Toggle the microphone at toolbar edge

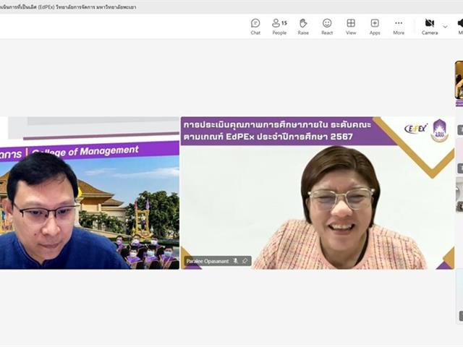click(x=460, y=27)
